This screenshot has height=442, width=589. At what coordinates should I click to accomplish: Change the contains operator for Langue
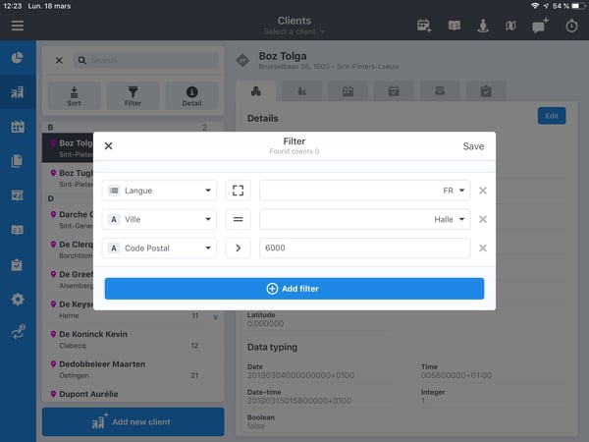pos(238,191)
